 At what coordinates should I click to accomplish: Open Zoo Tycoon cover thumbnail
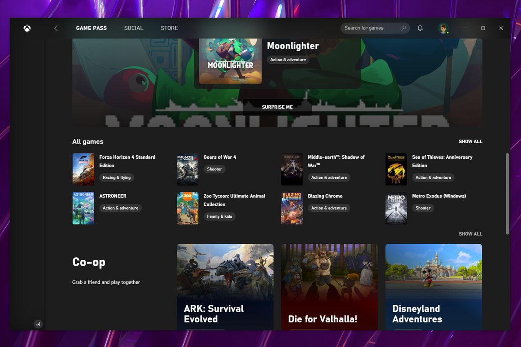coord(188,208)
